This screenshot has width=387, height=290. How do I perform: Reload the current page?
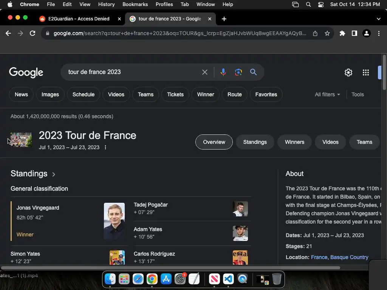33,33
